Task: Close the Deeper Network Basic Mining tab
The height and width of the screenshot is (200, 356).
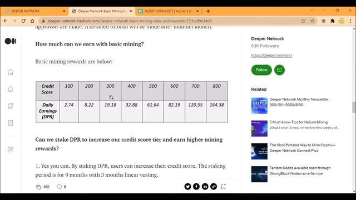Action: pos(131,11)
